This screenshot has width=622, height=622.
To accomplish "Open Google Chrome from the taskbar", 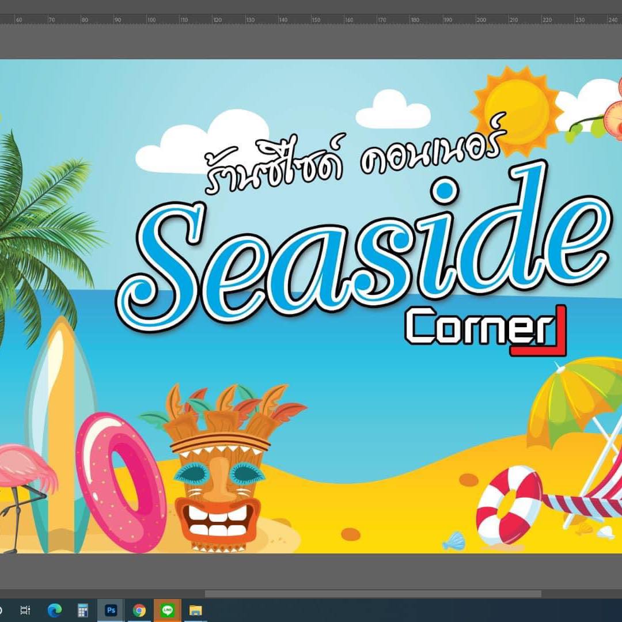I will [x=139, y=610].
